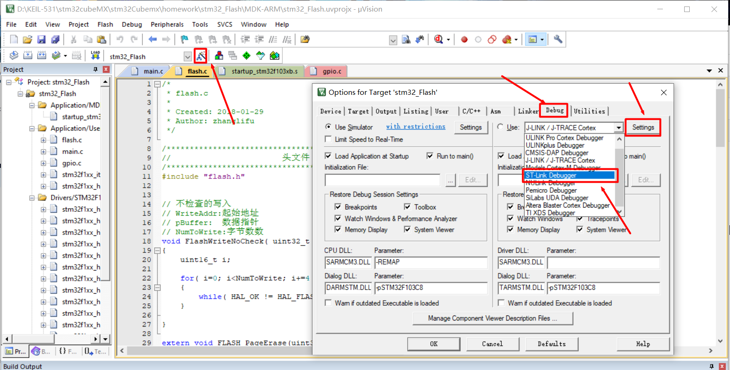
Task: Open the Debug menu
Action: (x=132, y=25)
